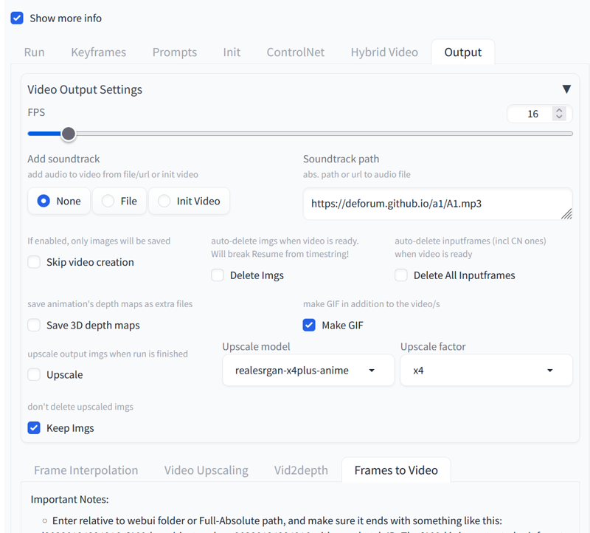This screenshot has height=533, width=590.
Task: Click 'make GIF in addition to the video/s' hint
Action: (372, 303)
